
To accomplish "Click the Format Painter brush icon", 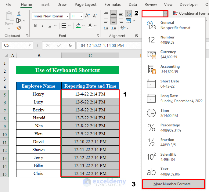I will 19,28.
